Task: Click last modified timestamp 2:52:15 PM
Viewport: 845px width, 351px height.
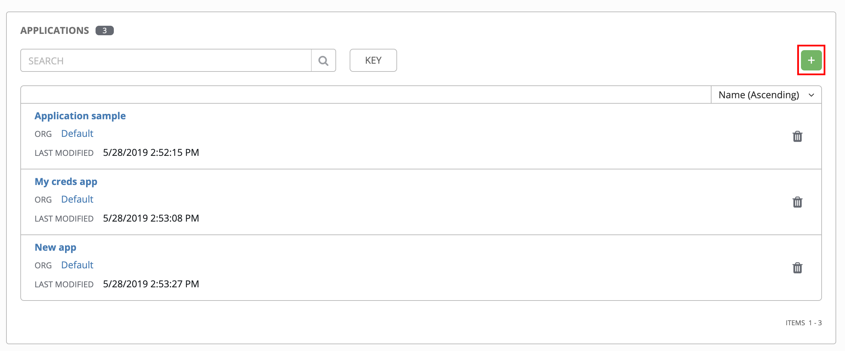Action: [151, 152]
